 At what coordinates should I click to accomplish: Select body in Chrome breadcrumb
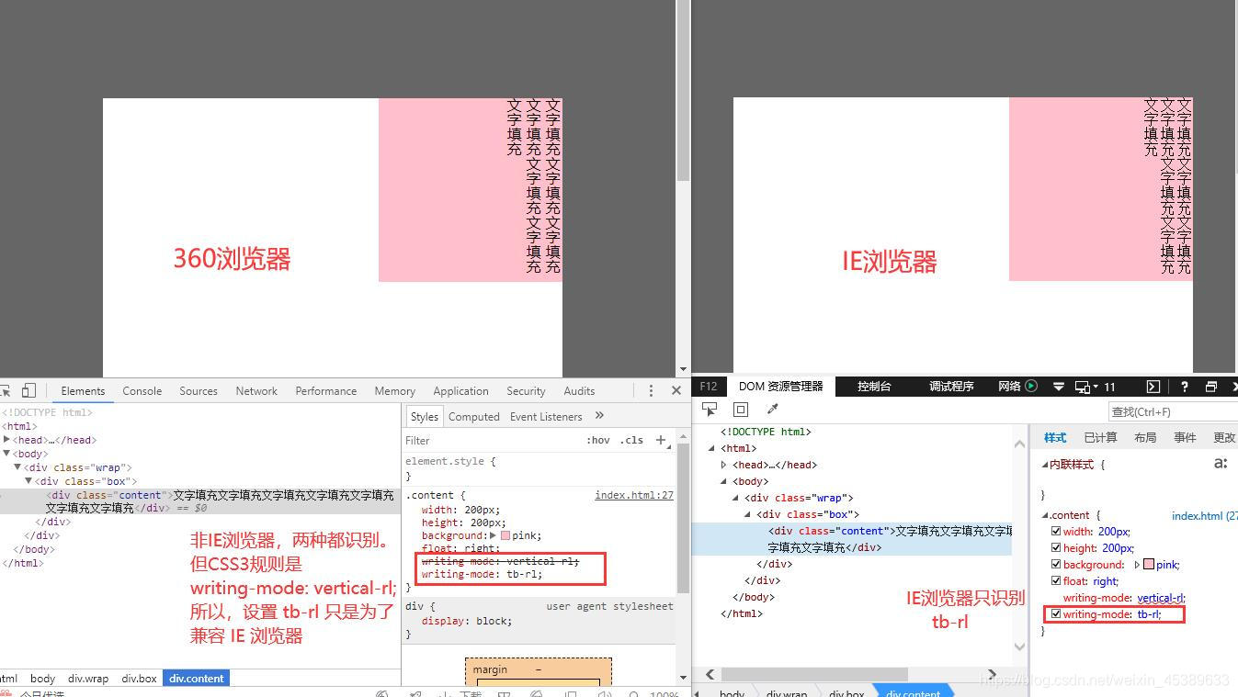[42, 678]
